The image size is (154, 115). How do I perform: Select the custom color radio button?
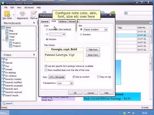point(47,34)
